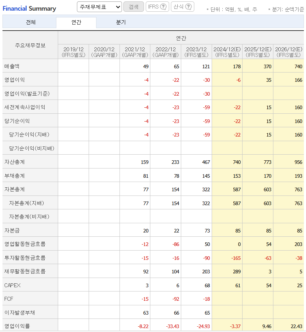306x332 pixels.
Task: Click 매출액 value 370 for 2025/12(E)
Action: pos(267,66)
